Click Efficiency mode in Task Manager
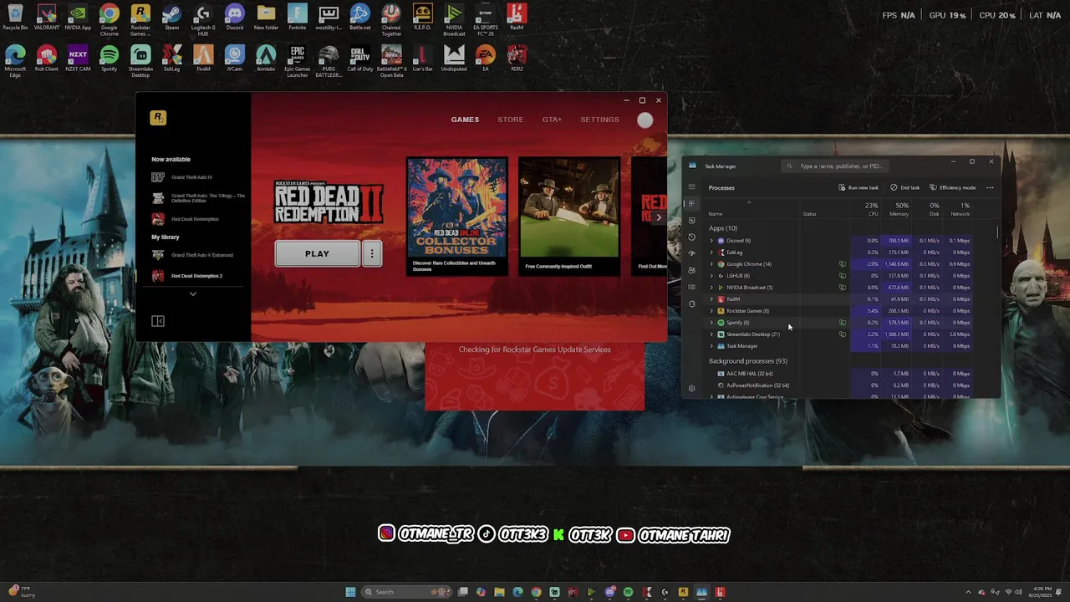 pos(953,187)
